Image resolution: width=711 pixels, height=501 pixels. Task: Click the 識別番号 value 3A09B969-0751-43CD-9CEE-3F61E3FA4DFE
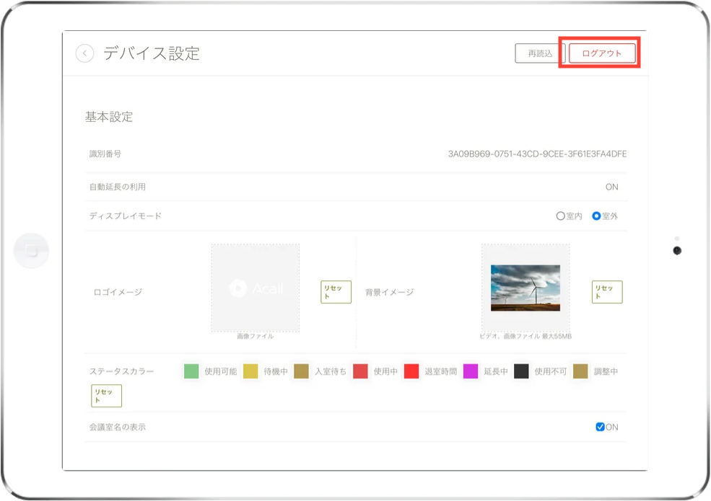click(x=537, y=154)
